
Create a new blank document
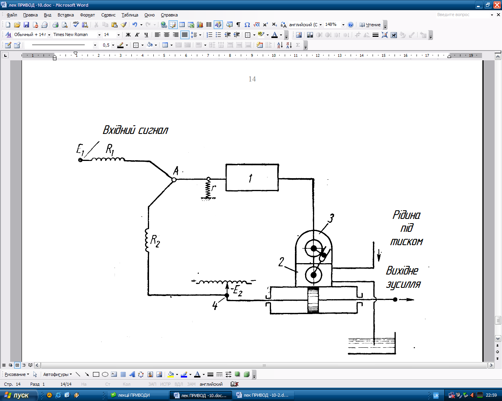[x=8, y=25]
